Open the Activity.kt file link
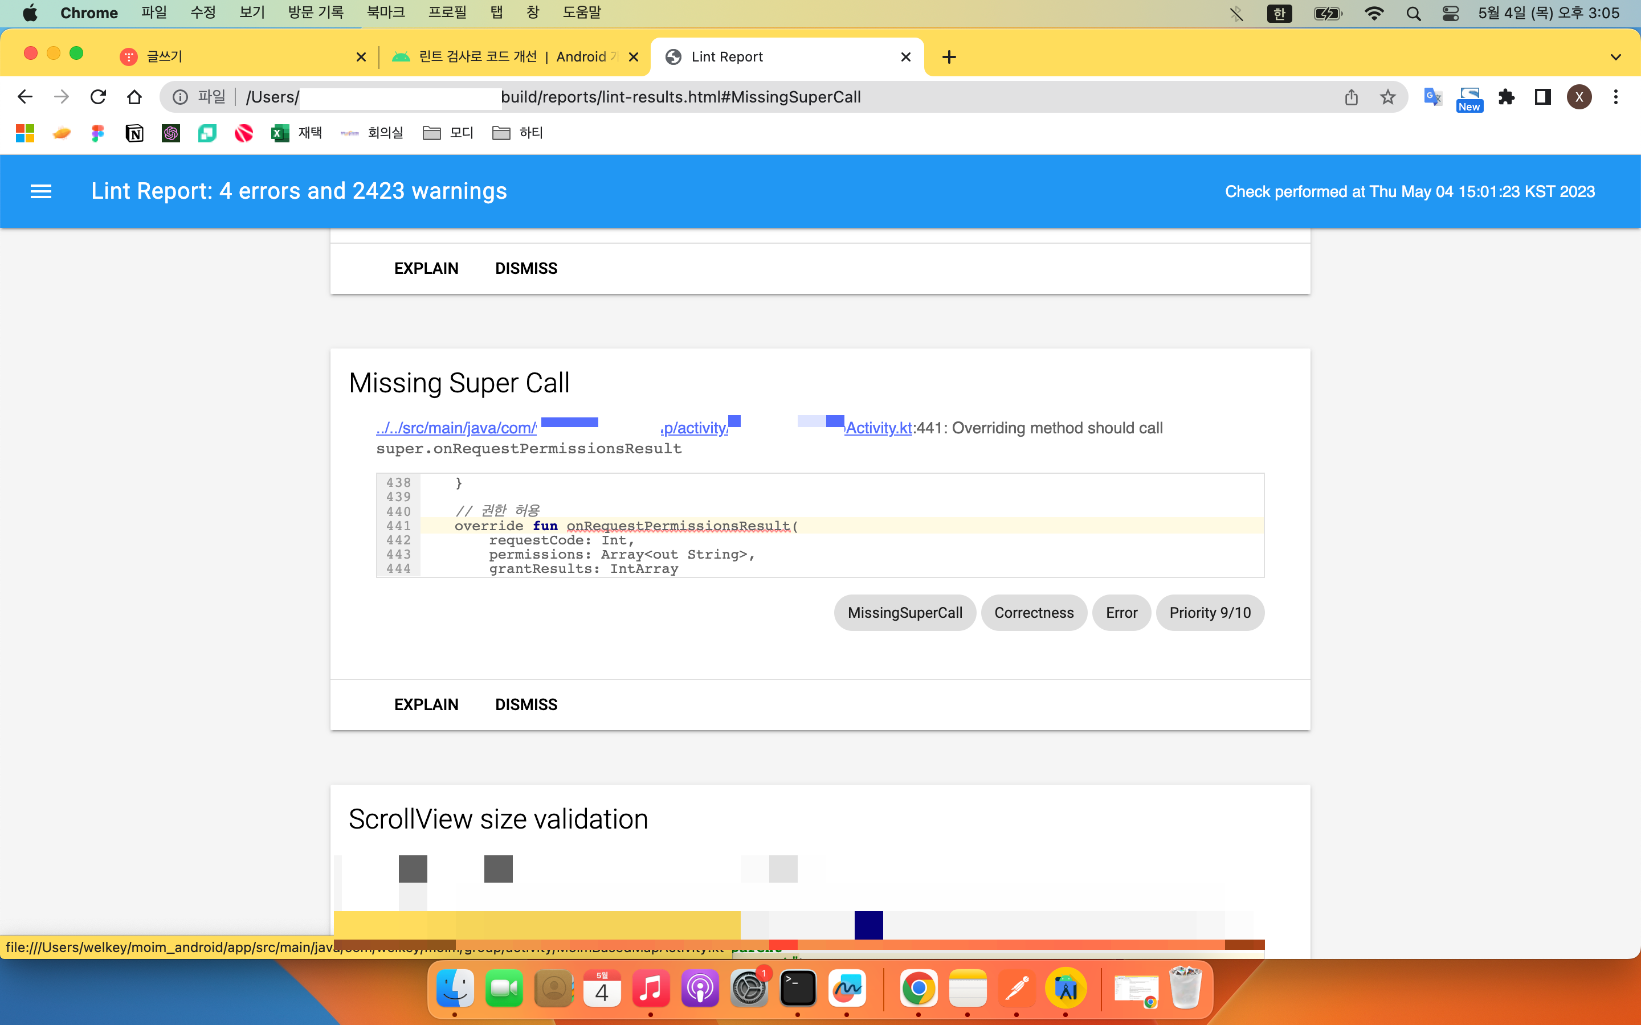This screenshot has height=1025, width=1641. (879, 428)
